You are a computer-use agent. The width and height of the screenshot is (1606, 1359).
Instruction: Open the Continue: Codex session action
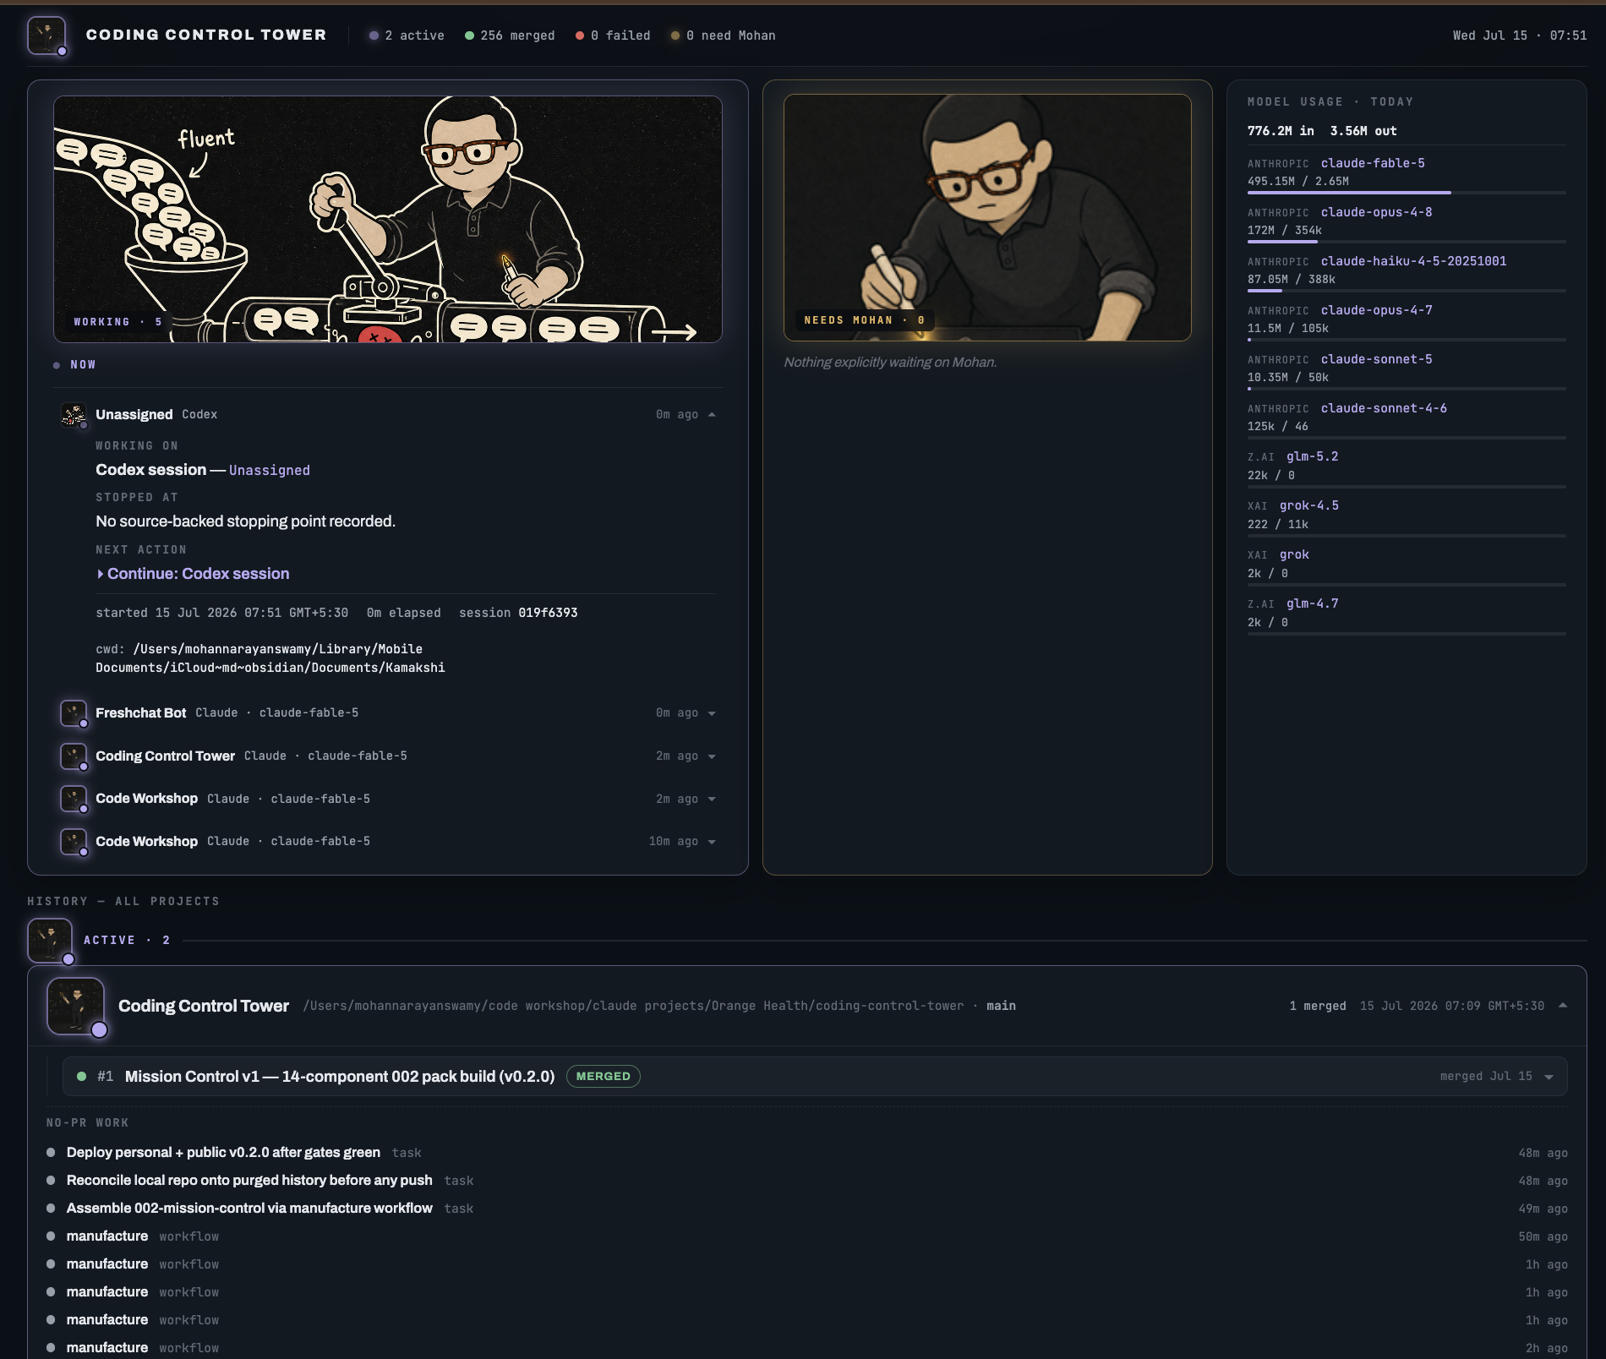click(x=194, y=574)
